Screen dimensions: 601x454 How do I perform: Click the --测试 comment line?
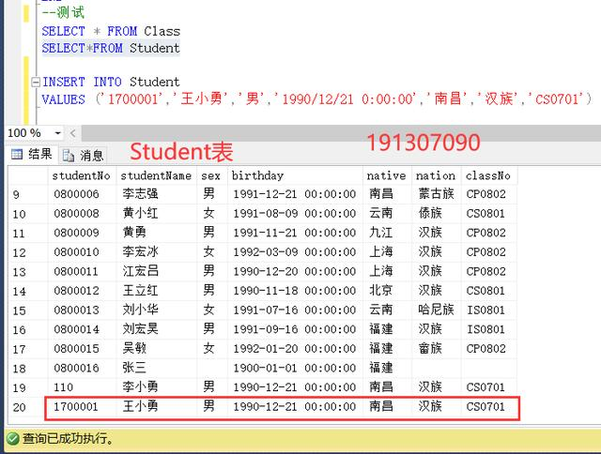pyautogui.click(x=63, y=12)
